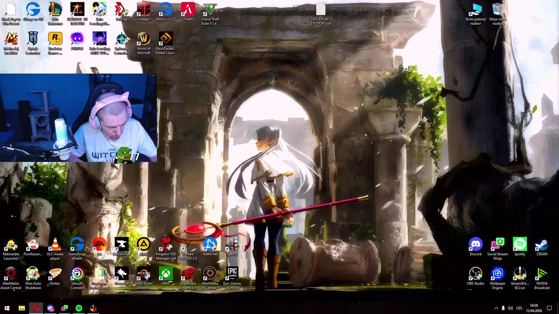Launch Wise Auto Shutdown
This screenshot has width=559, height=314.
click(x=33, y=279)
